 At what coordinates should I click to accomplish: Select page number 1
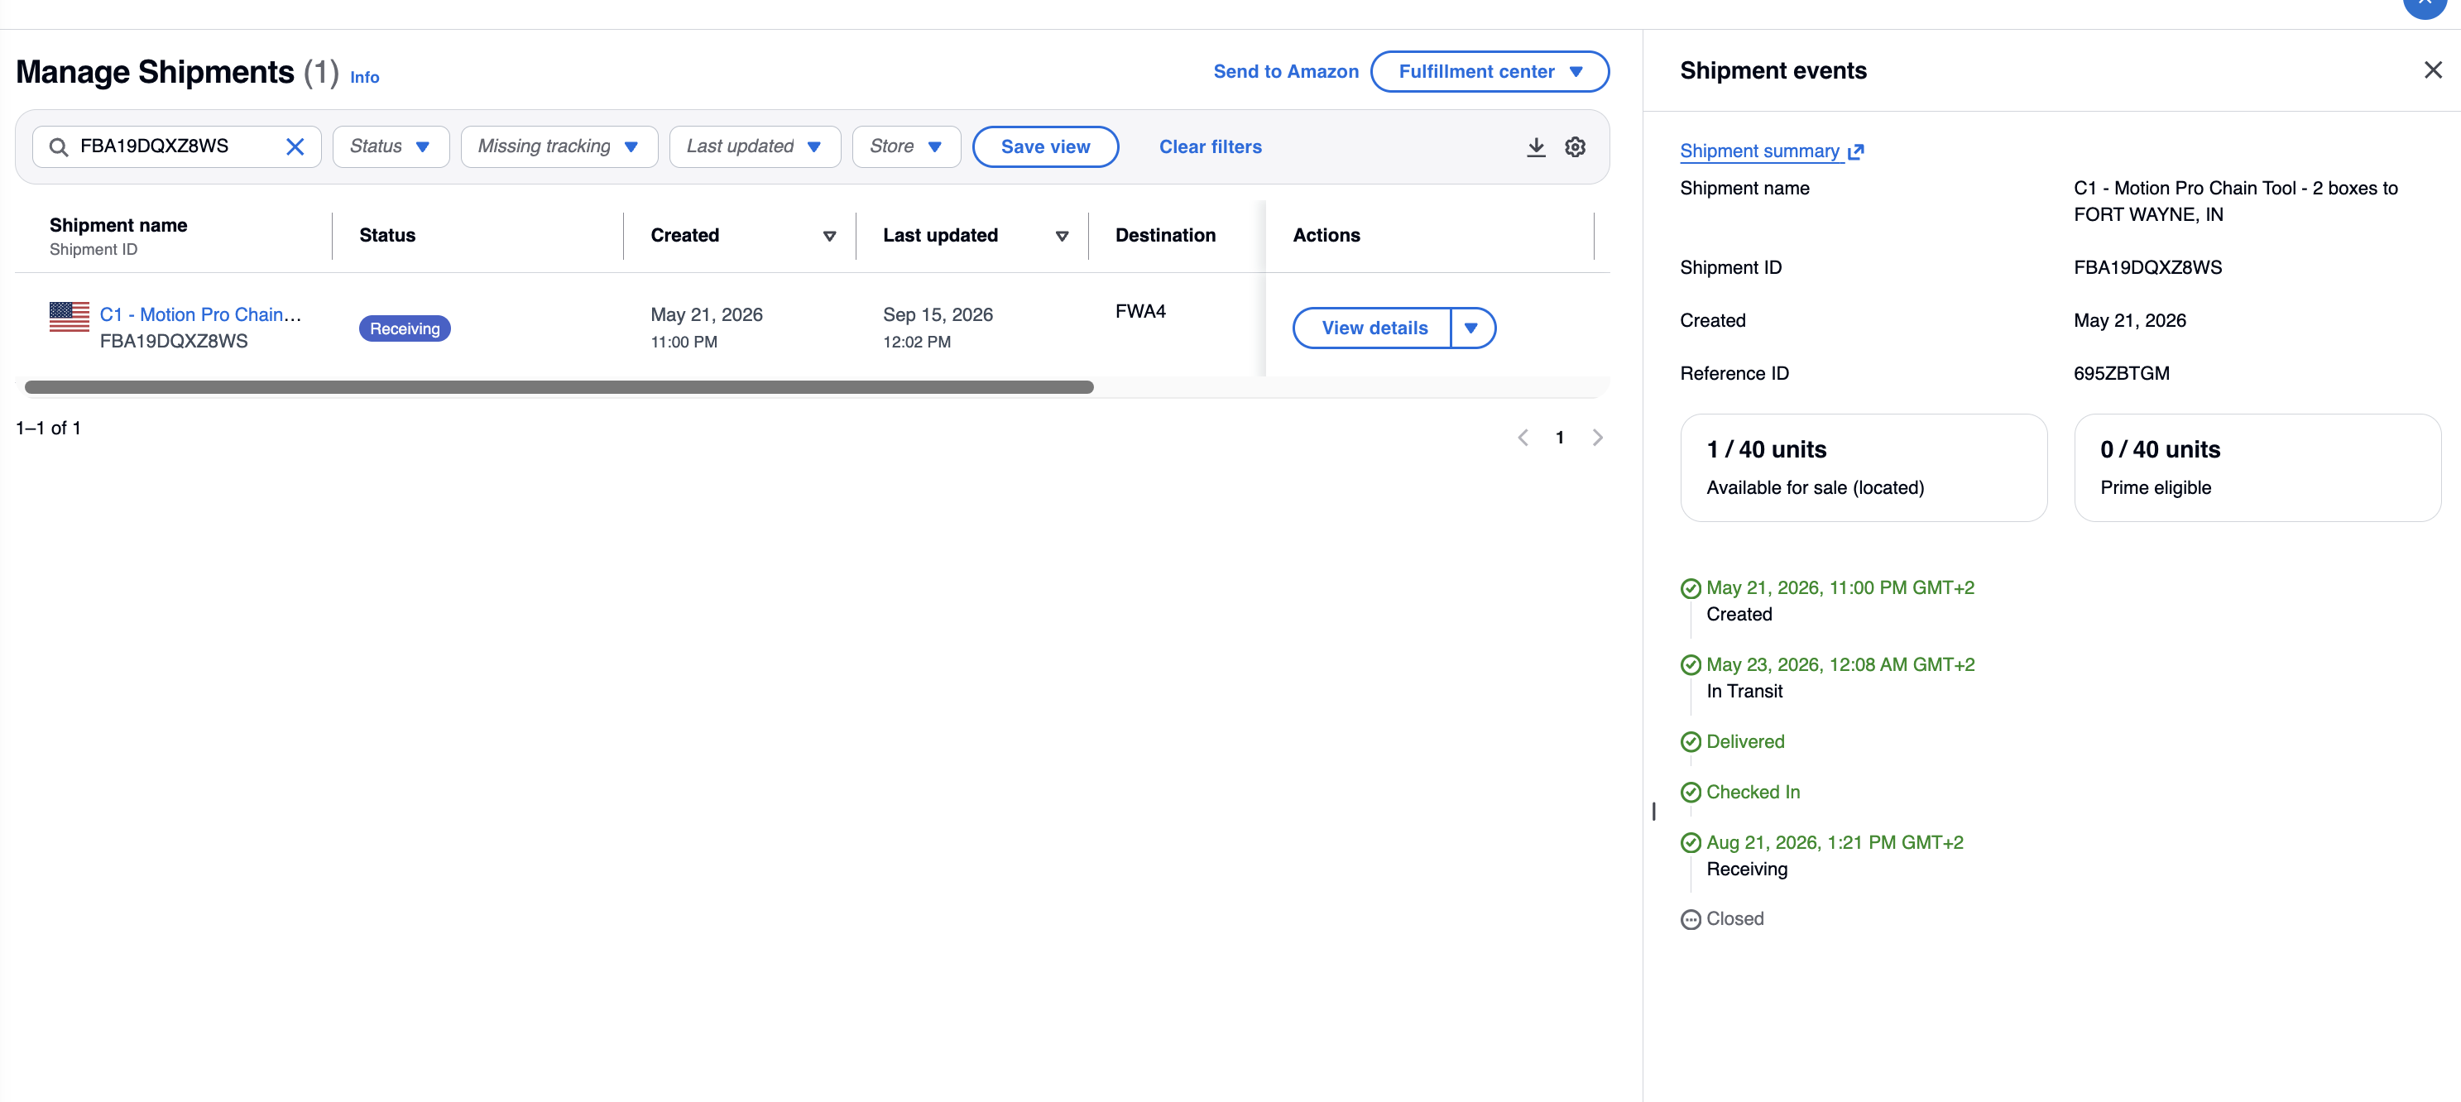(x=1559, y=438)
